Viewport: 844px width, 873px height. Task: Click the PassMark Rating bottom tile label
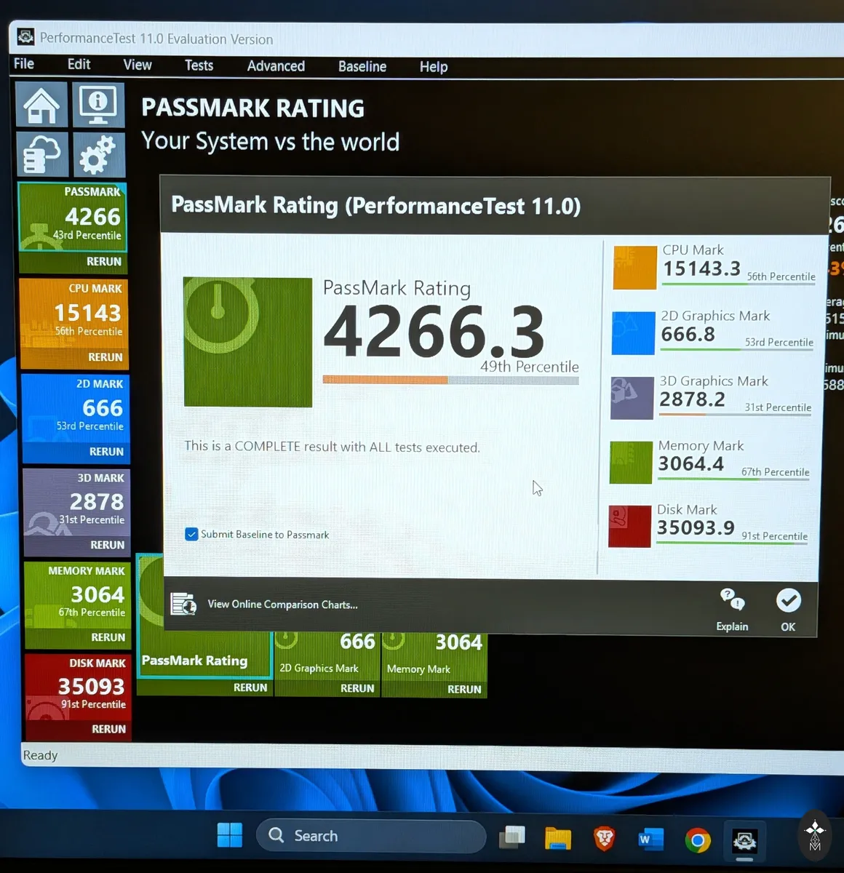pyautogui.click(x=194, y=661)
